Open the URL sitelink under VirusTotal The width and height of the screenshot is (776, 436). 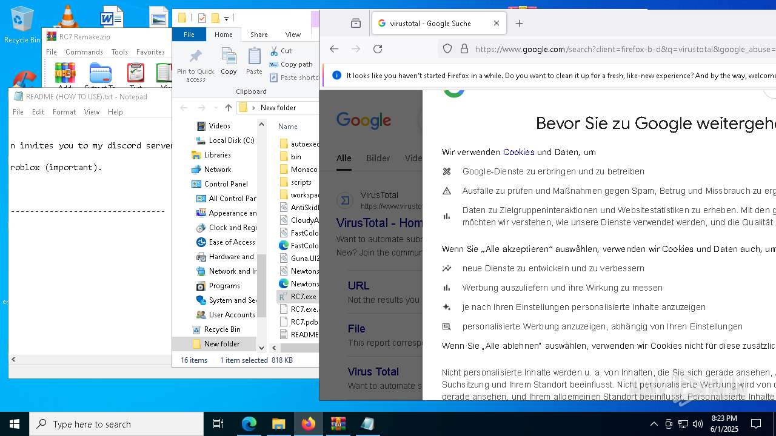pyautogui.click(x=358, y=286)
